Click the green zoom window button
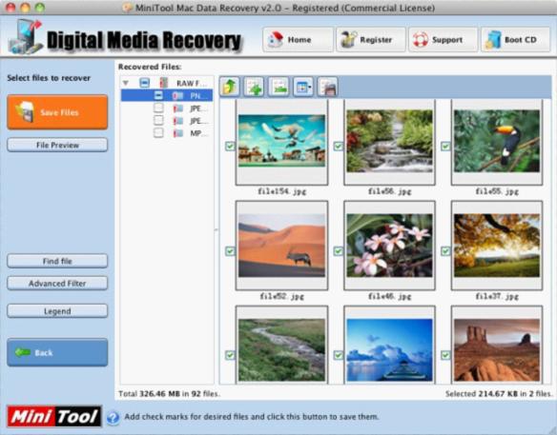 (40, 8)
